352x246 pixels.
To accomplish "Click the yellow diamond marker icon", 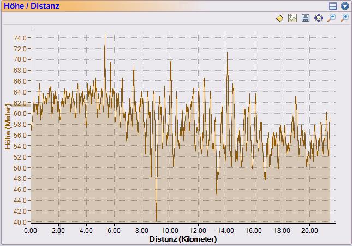I will click(x=279, y=19).
